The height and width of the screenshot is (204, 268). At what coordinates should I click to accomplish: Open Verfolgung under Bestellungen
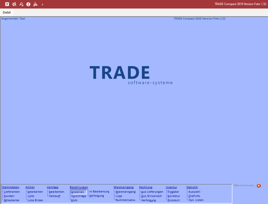coord(97,196)
